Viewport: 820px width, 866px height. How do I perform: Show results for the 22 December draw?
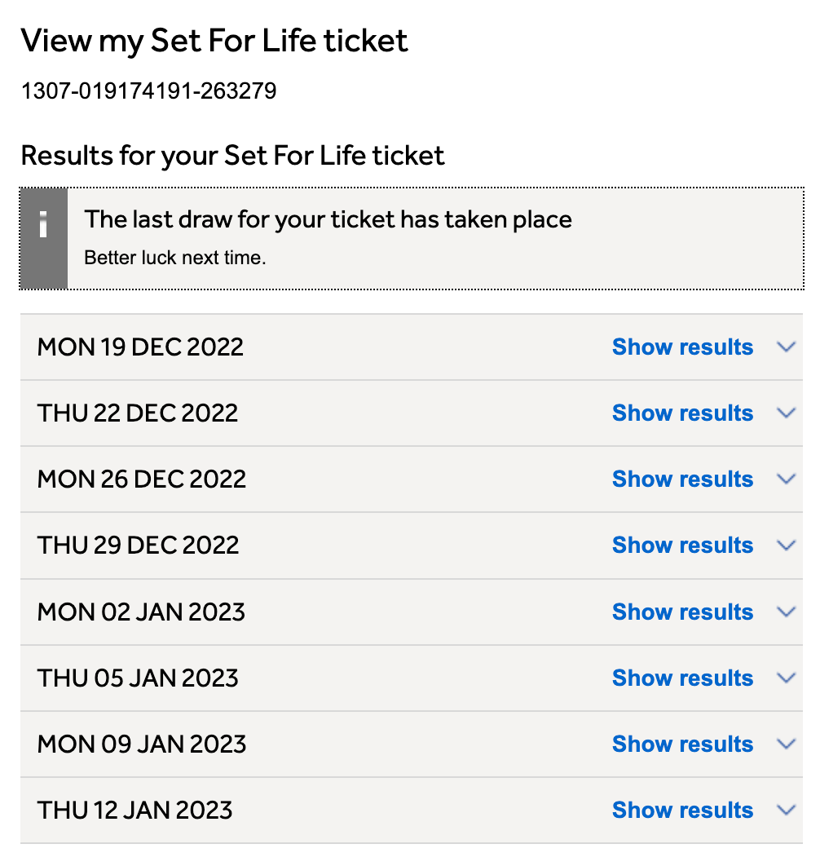tap(682, 413)
